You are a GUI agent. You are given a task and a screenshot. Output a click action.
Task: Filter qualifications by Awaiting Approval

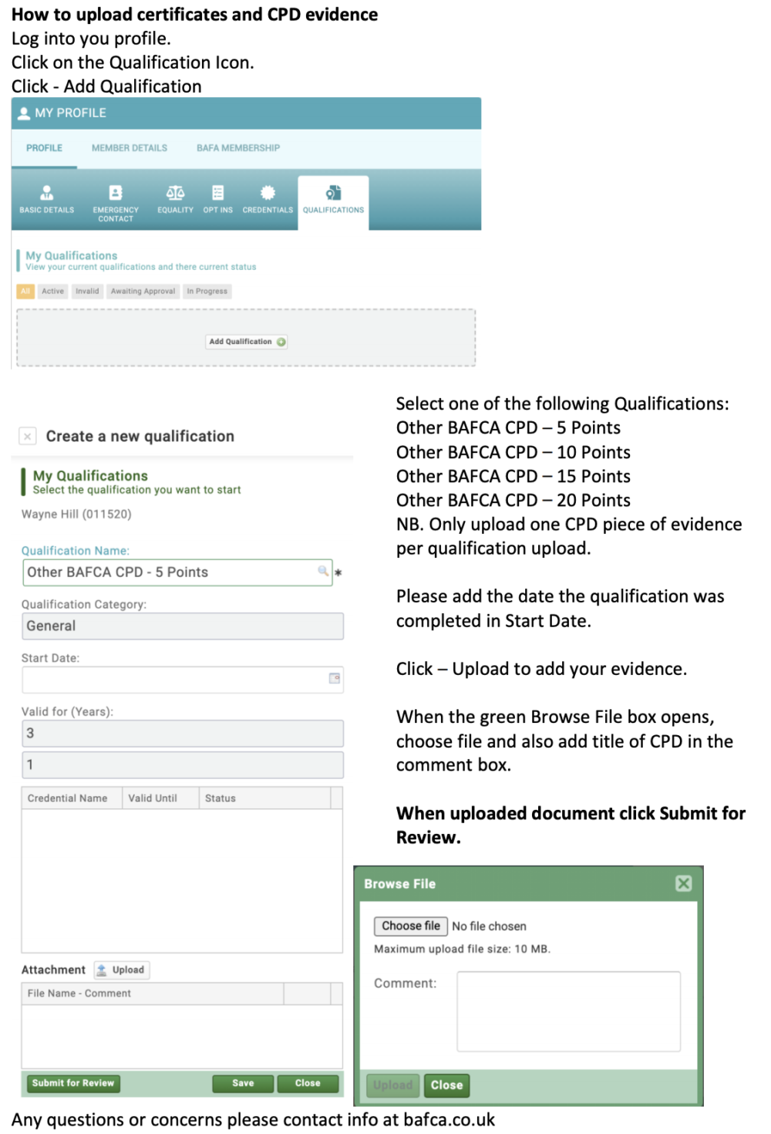point(143,292)
